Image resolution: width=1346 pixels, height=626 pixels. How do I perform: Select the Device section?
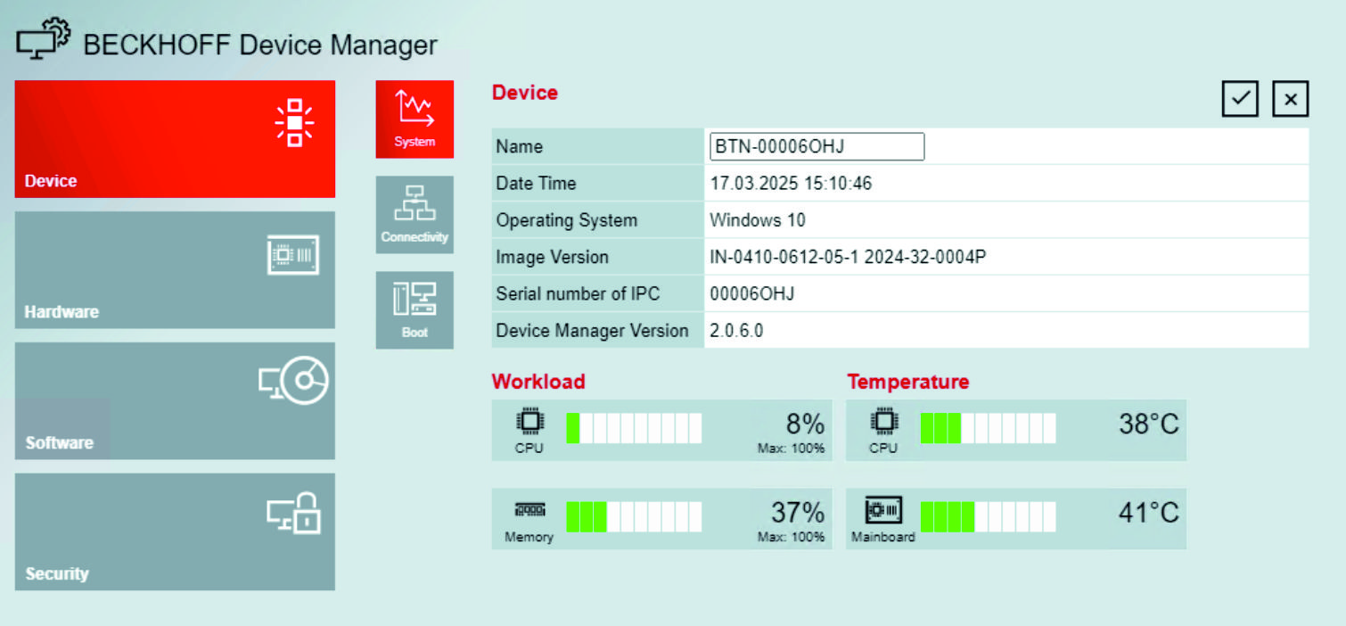175,138
